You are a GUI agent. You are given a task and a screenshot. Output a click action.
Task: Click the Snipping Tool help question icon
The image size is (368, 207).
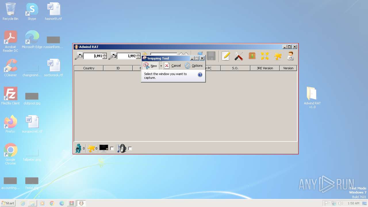point(200,75)
